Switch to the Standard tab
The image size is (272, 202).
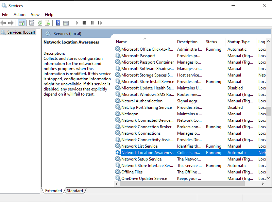[x=75, y=191]
